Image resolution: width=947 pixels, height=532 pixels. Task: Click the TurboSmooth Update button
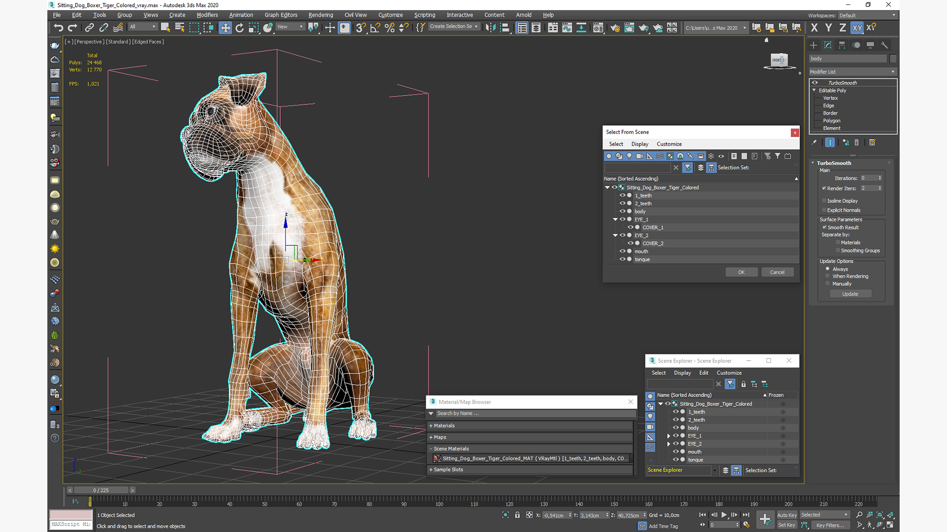coord(850,294)
